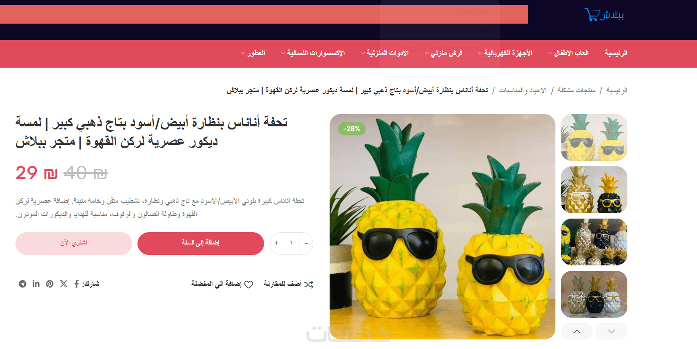The image size is (697, 349).
Task: Expand العاب الاطفال menu dropdown
Action: (x=550, y=54)
